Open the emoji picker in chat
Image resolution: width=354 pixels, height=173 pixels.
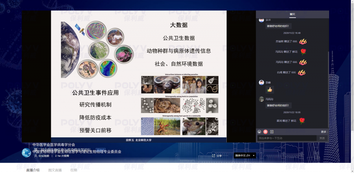click(259, 132)
